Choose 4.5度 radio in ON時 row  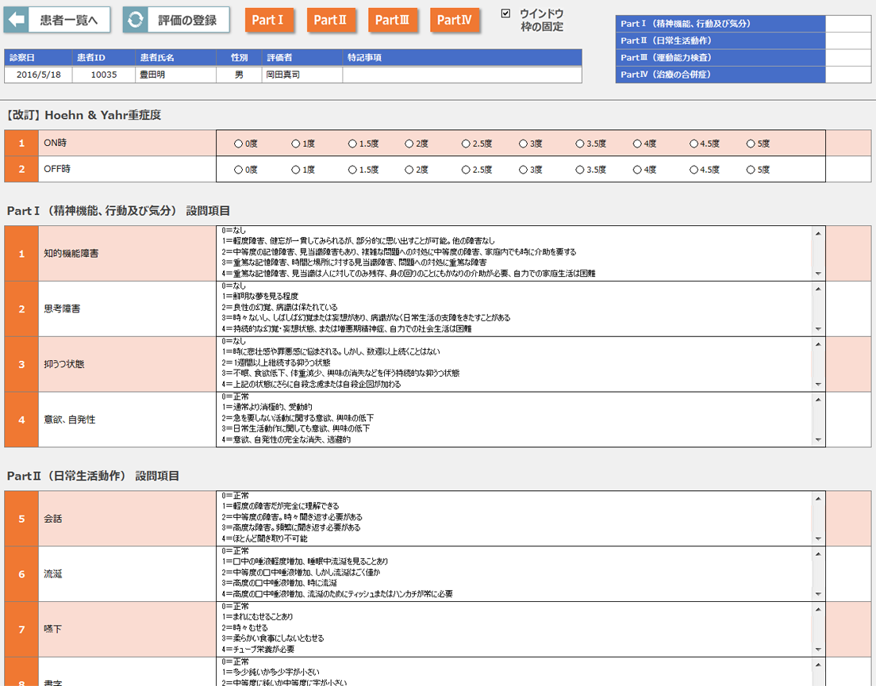pyautogui.click(x=694, y=144)
